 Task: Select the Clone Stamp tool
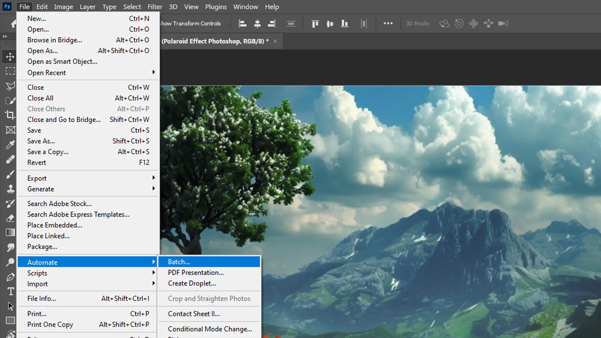10,189
